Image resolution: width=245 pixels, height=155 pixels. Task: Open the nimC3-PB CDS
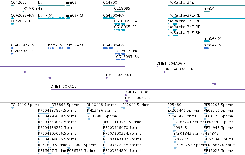click(68, 48)
